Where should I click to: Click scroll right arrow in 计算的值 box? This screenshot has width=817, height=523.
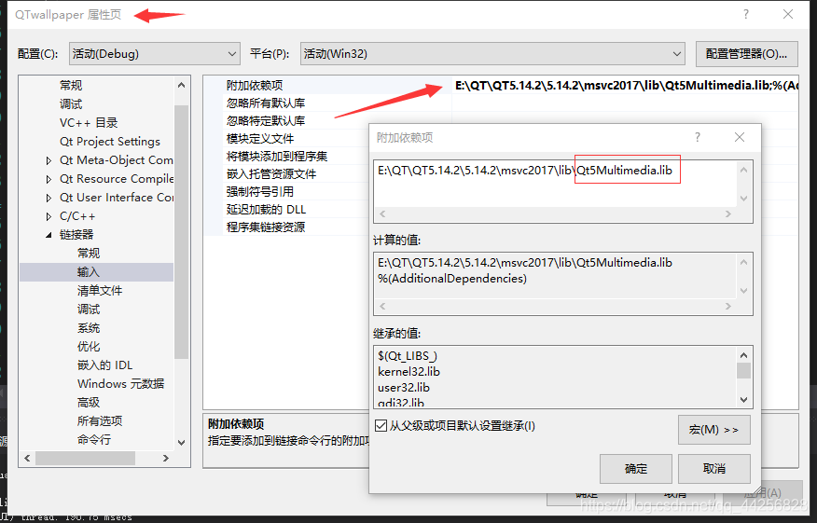727,307
